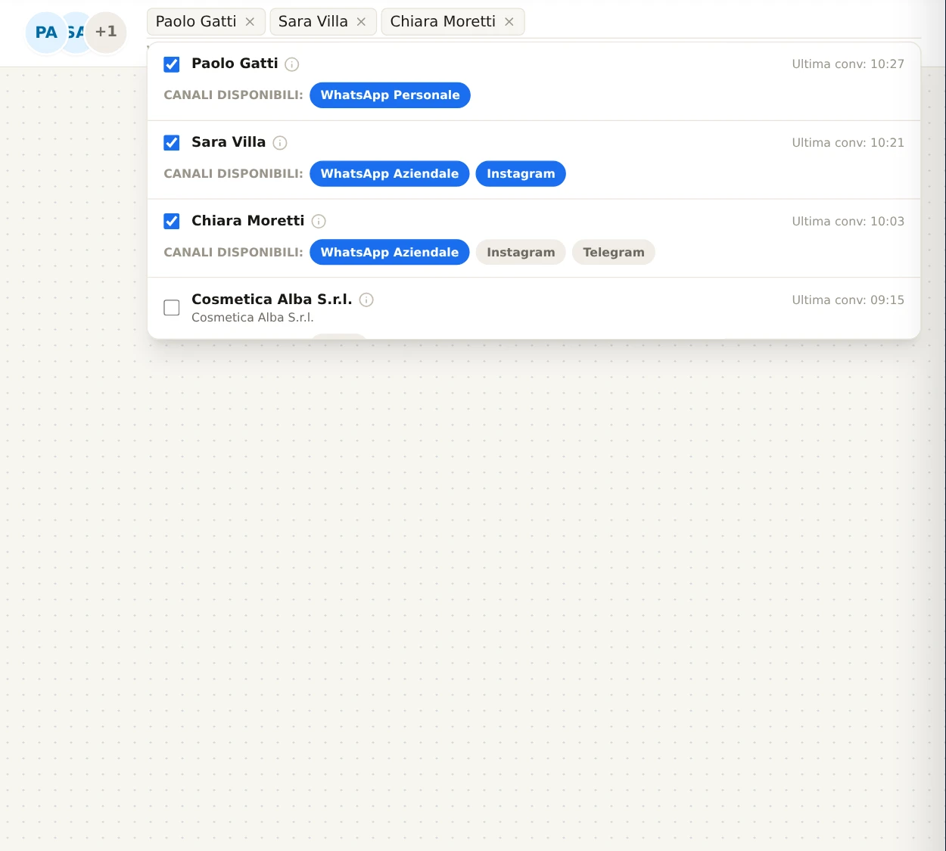Click the bold Cosmetica Alba S.r.l. name
This screenshot has height=851, width=946.
272,300
